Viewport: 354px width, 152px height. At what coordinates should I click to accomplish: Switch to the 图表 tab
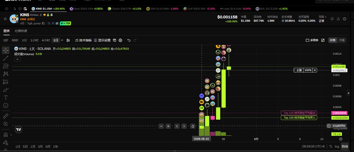pos(6,31)
